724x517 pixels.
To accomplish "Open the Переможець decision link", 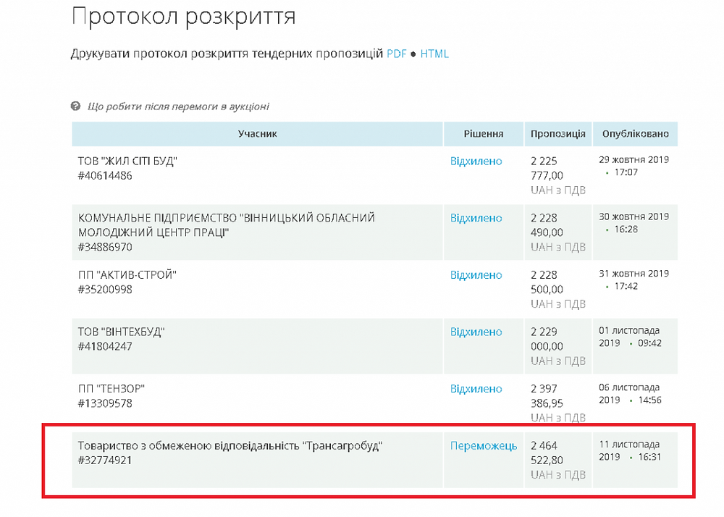I will tap(484, 446).
